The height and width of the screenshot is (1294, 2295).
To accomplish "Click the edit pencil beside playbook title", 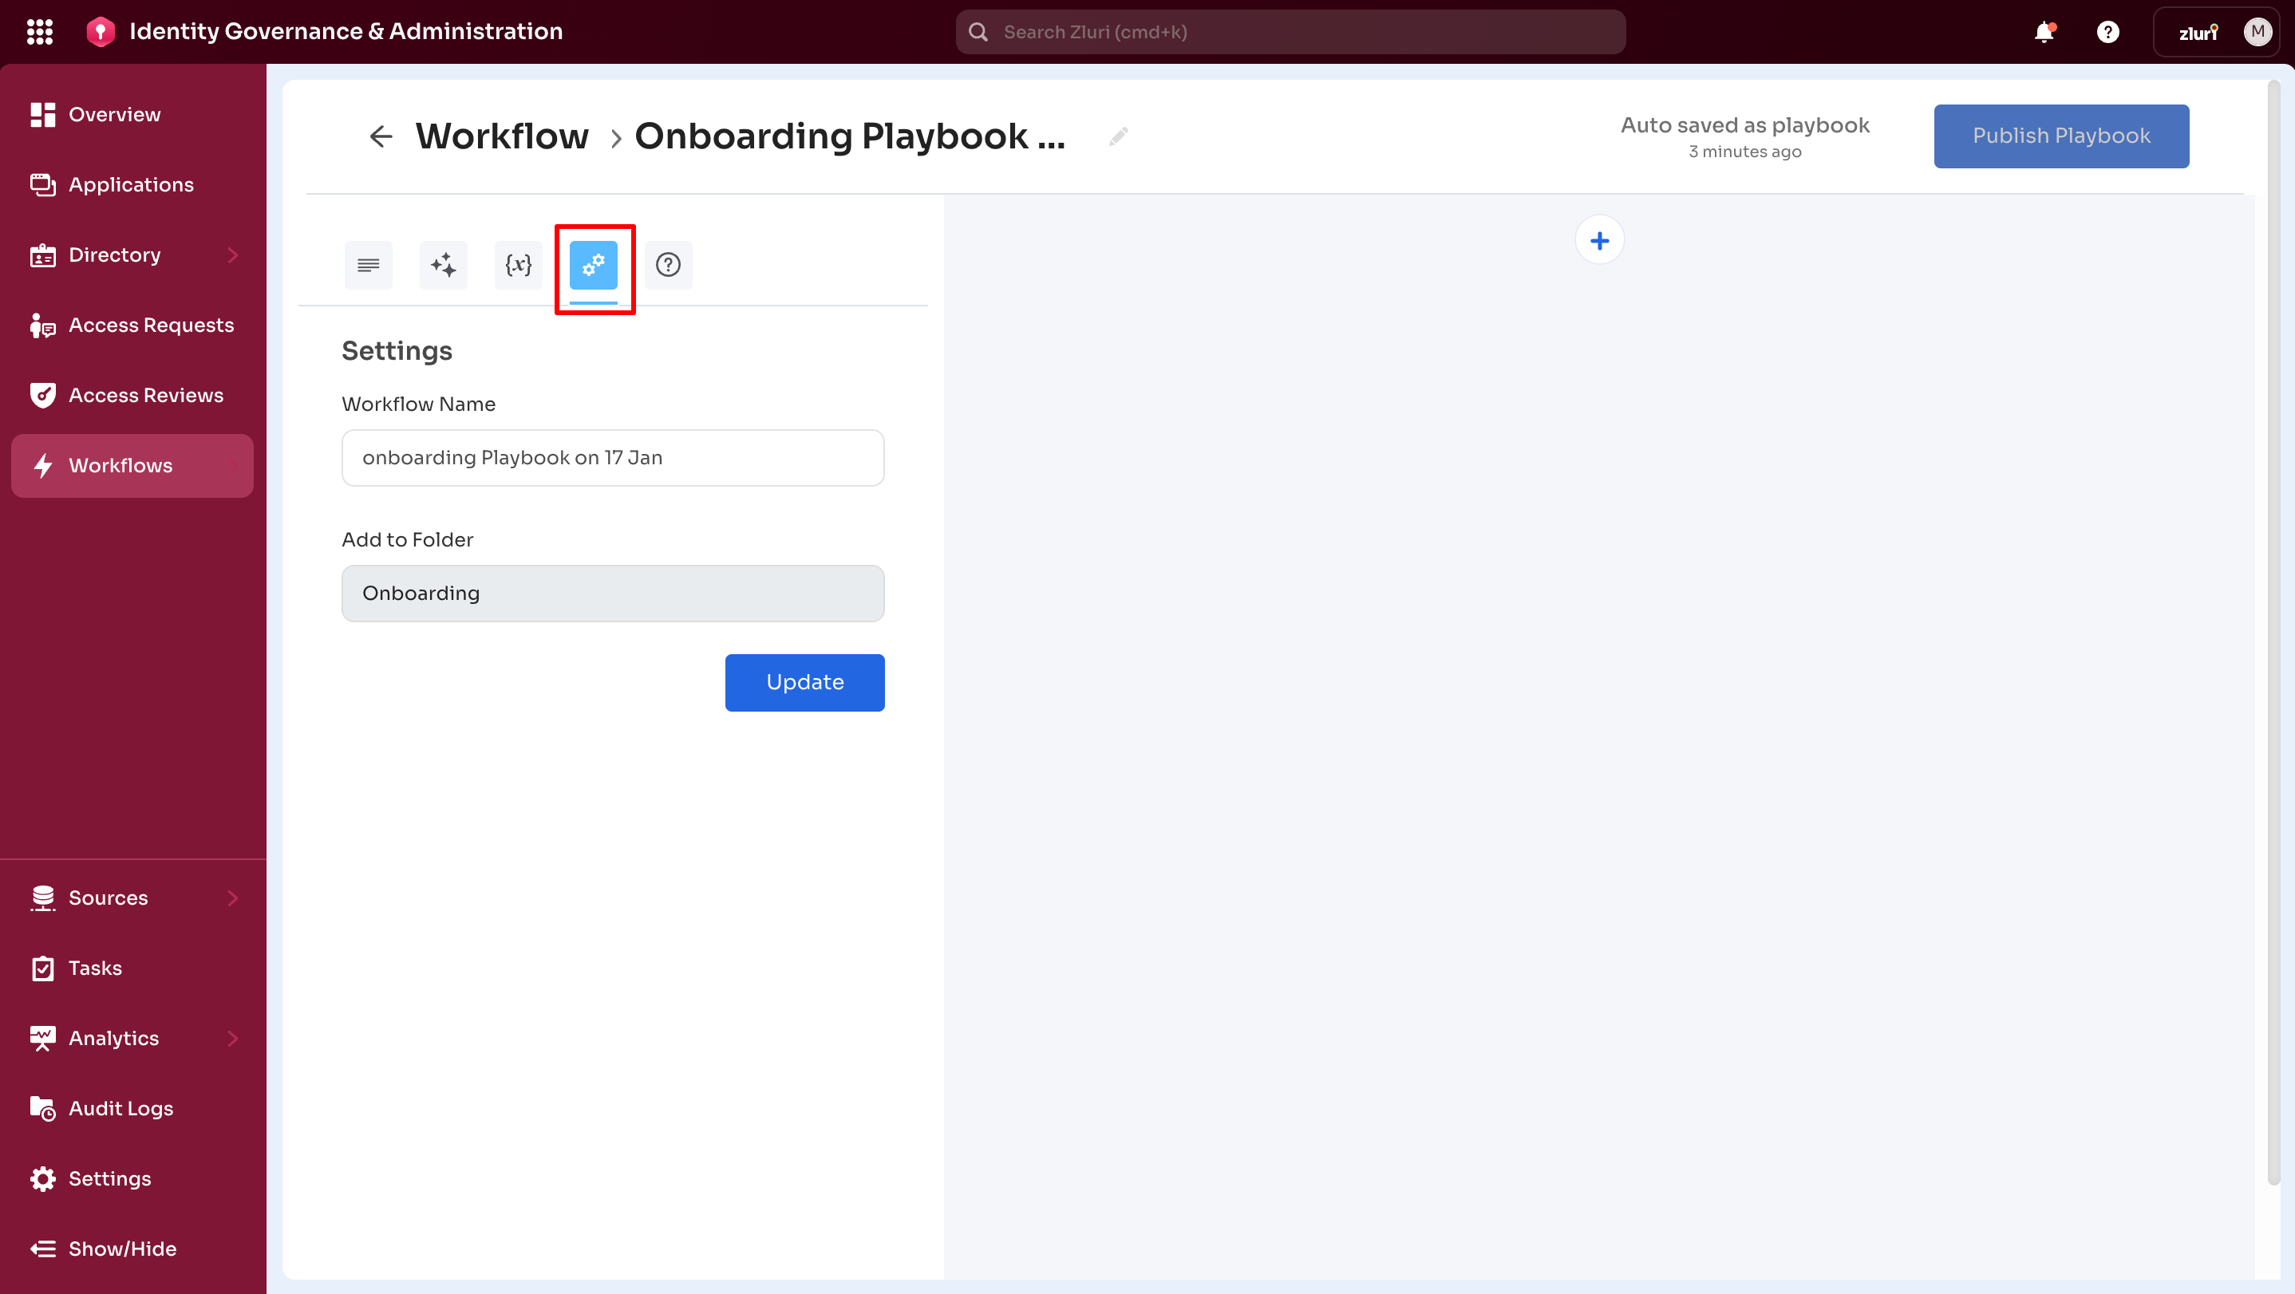I will [x=1118, y=136].
